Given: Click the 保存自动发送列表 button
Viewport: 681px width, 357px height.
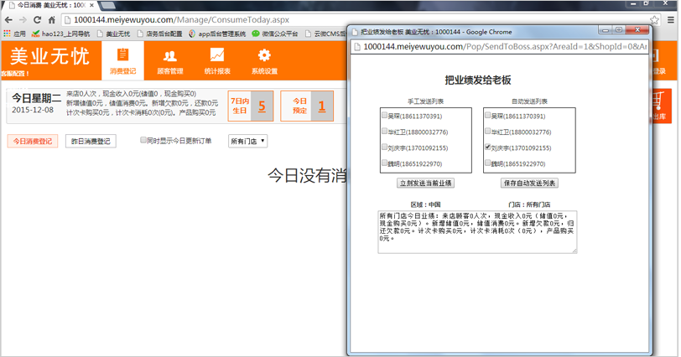Looking at the screenshot, I should tap(529, 183).
